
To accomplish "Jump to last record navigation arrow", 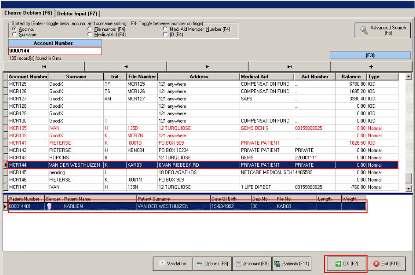I will (x=289, y=66).
